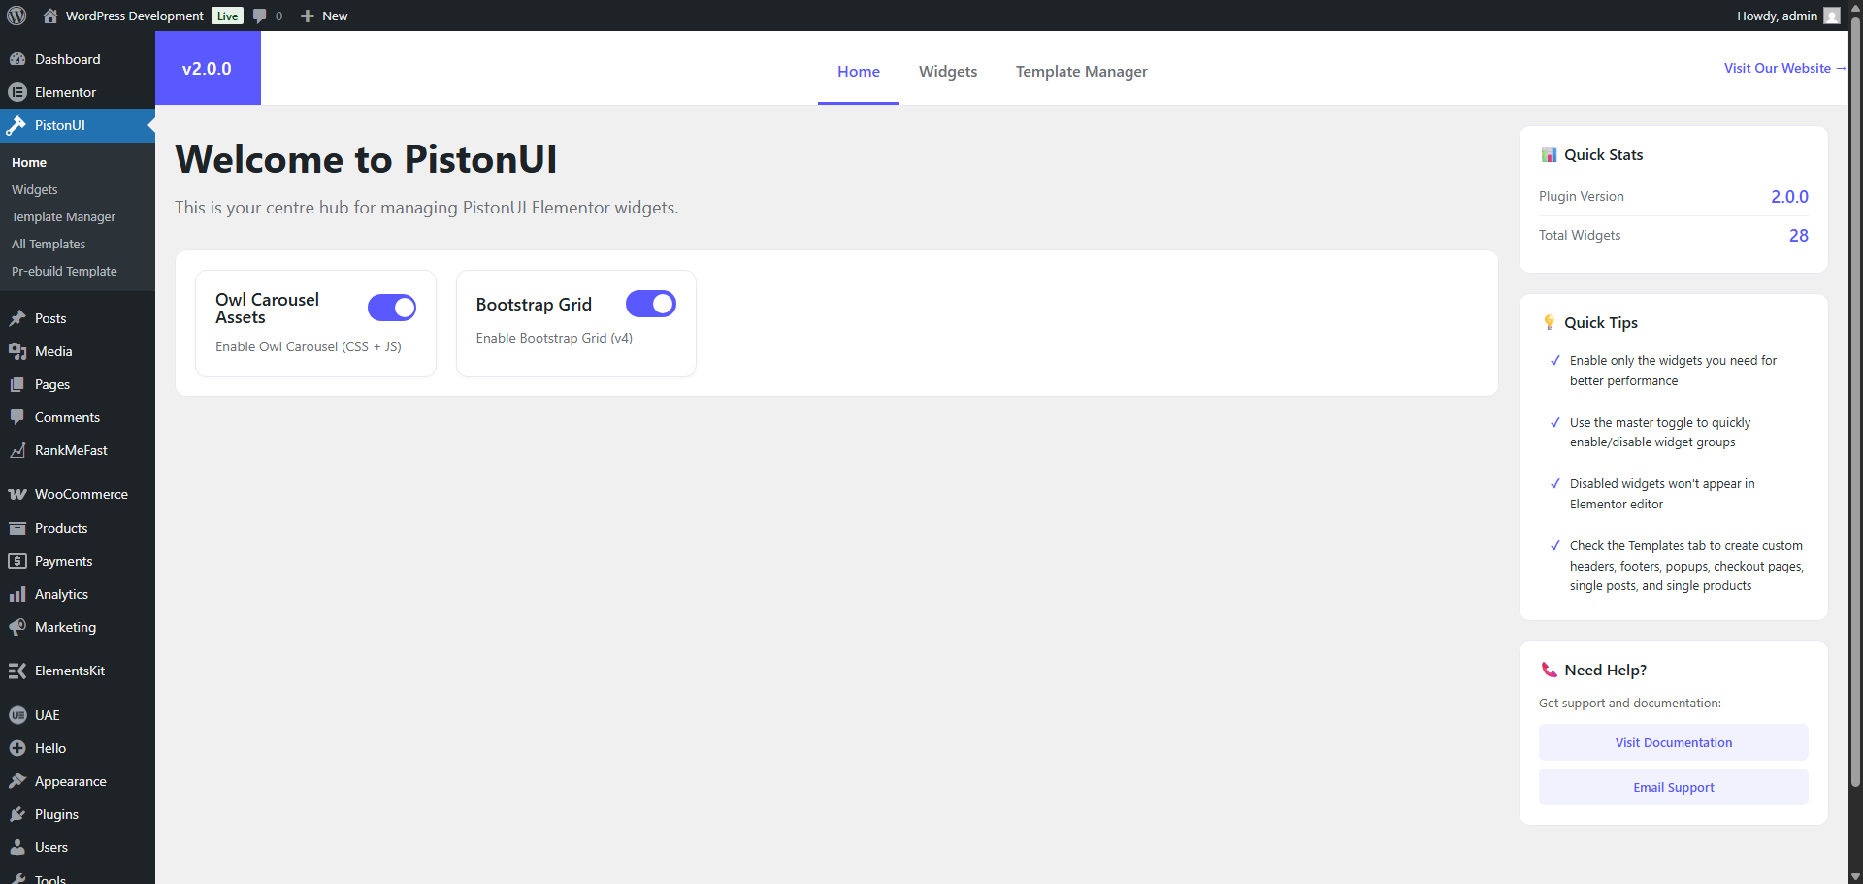Click the WooCommerce logo icon
The image size is (1863, 884).
pos(17,494)
